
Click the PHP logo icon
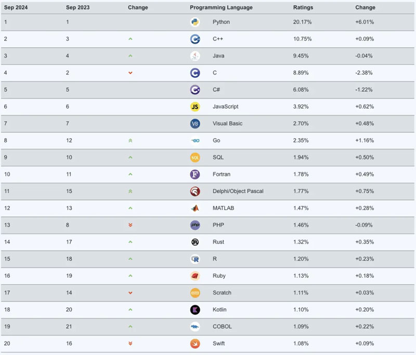(x=195, y=225)
